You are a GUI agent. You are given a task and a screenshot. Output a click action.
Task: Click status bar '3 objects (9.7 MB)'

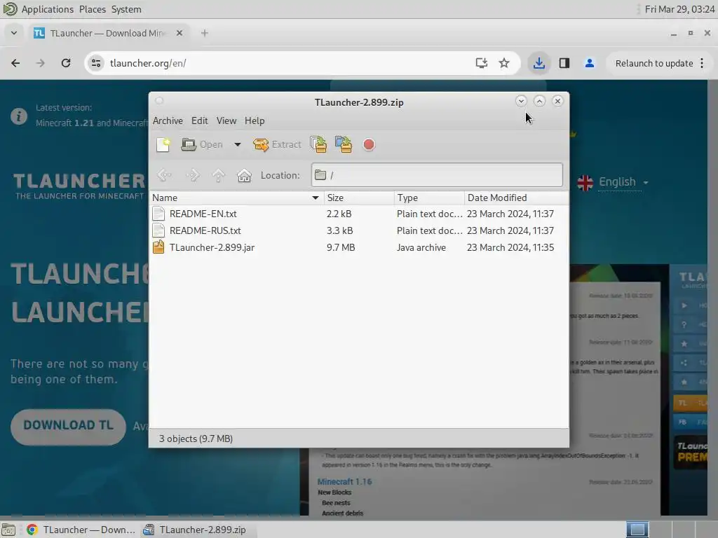[196, 439]
